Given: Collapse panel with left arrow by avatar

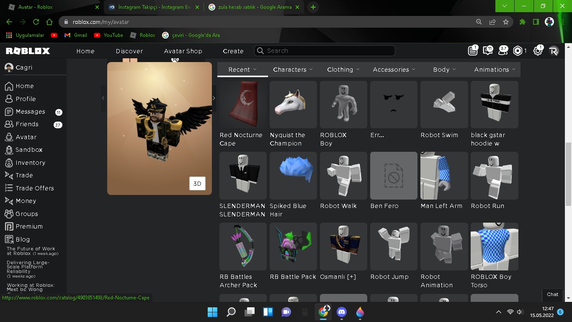Looking at the screenshot, I should pos(103,98).
